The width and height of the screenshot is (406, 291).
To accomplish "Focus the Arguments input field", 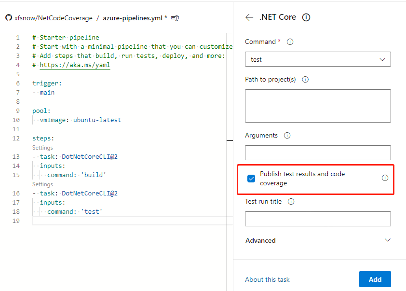I will (318, 152).
